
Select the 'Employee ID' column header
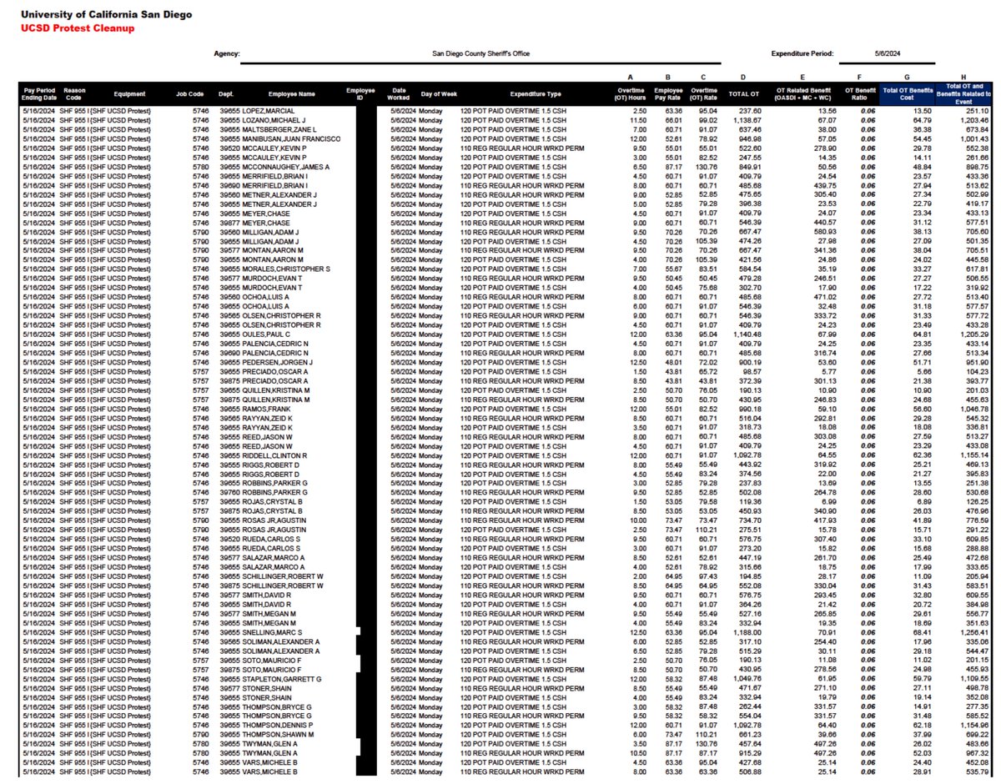click(x=361, y=93)
